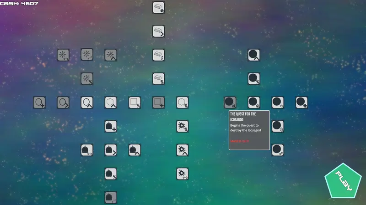Choose the black ball with sparkles upgrade

pyautogui.click(x=278, y=150)
